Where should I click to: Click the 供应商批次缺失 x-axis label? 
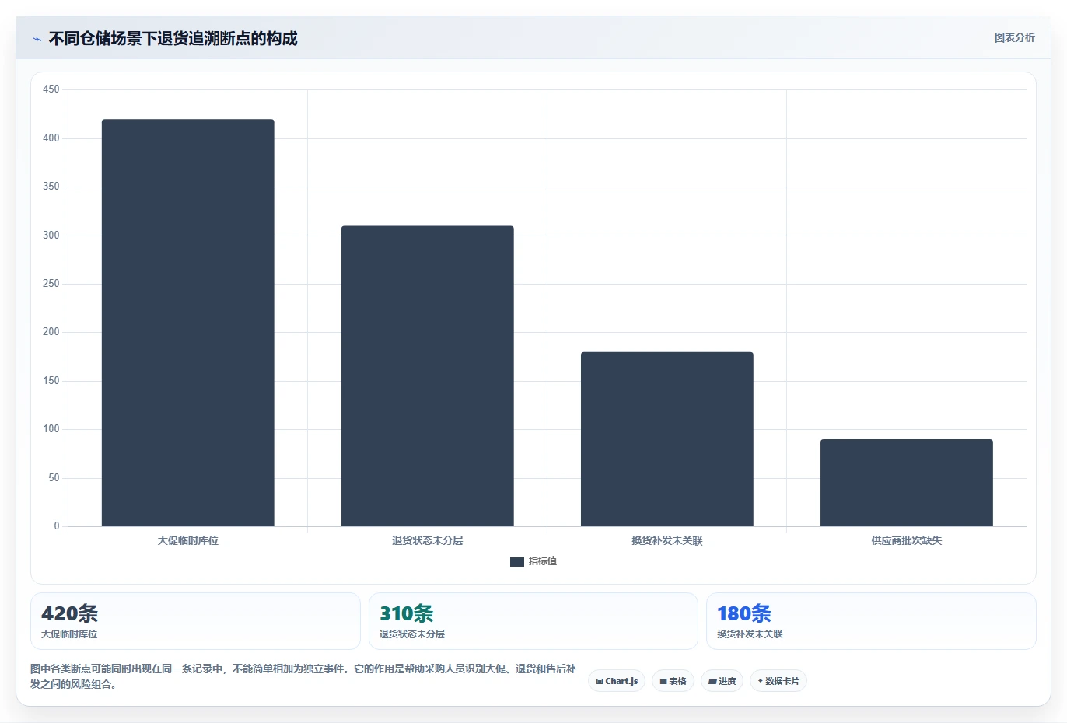(906, 540)
